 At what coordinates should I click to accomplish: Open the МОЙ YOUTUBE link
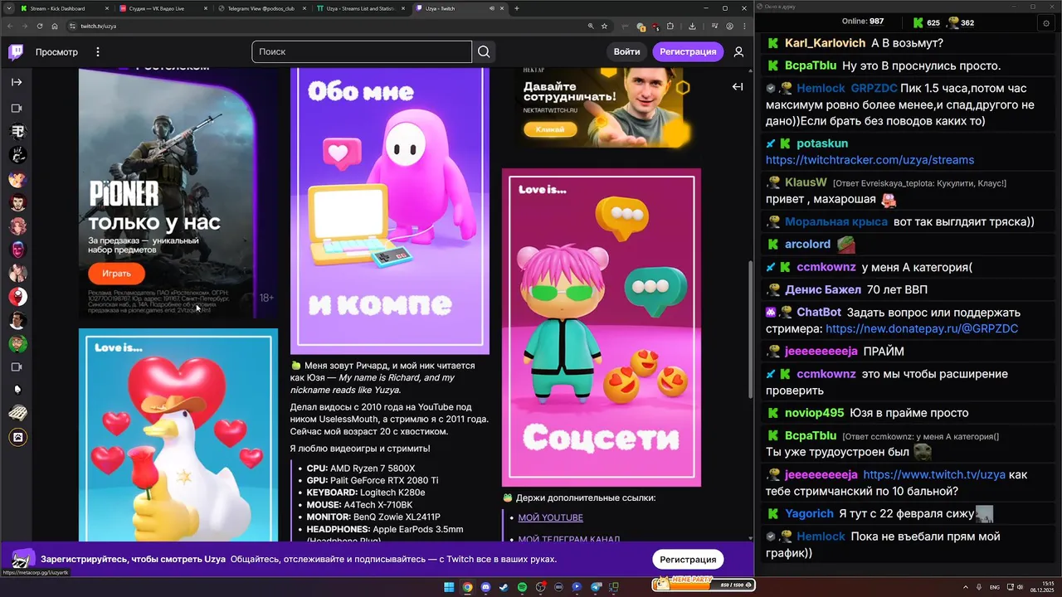550,517
